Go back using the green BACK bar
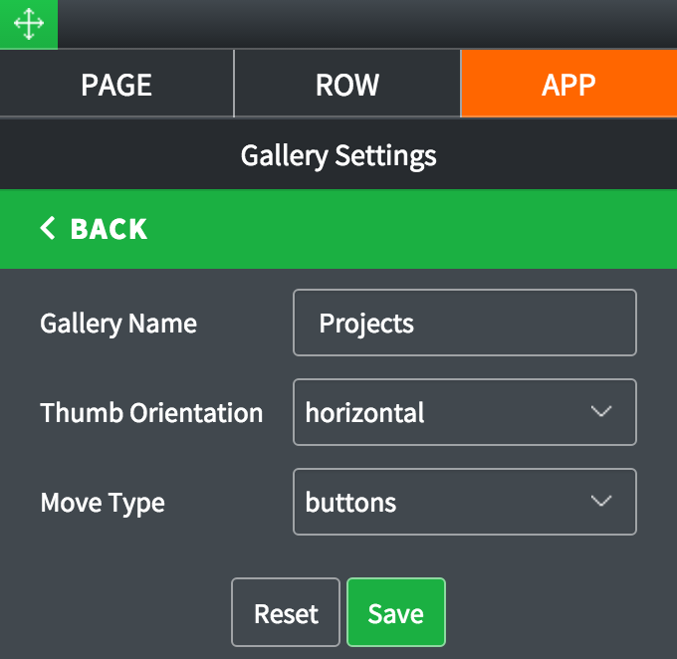 (338, 229)
